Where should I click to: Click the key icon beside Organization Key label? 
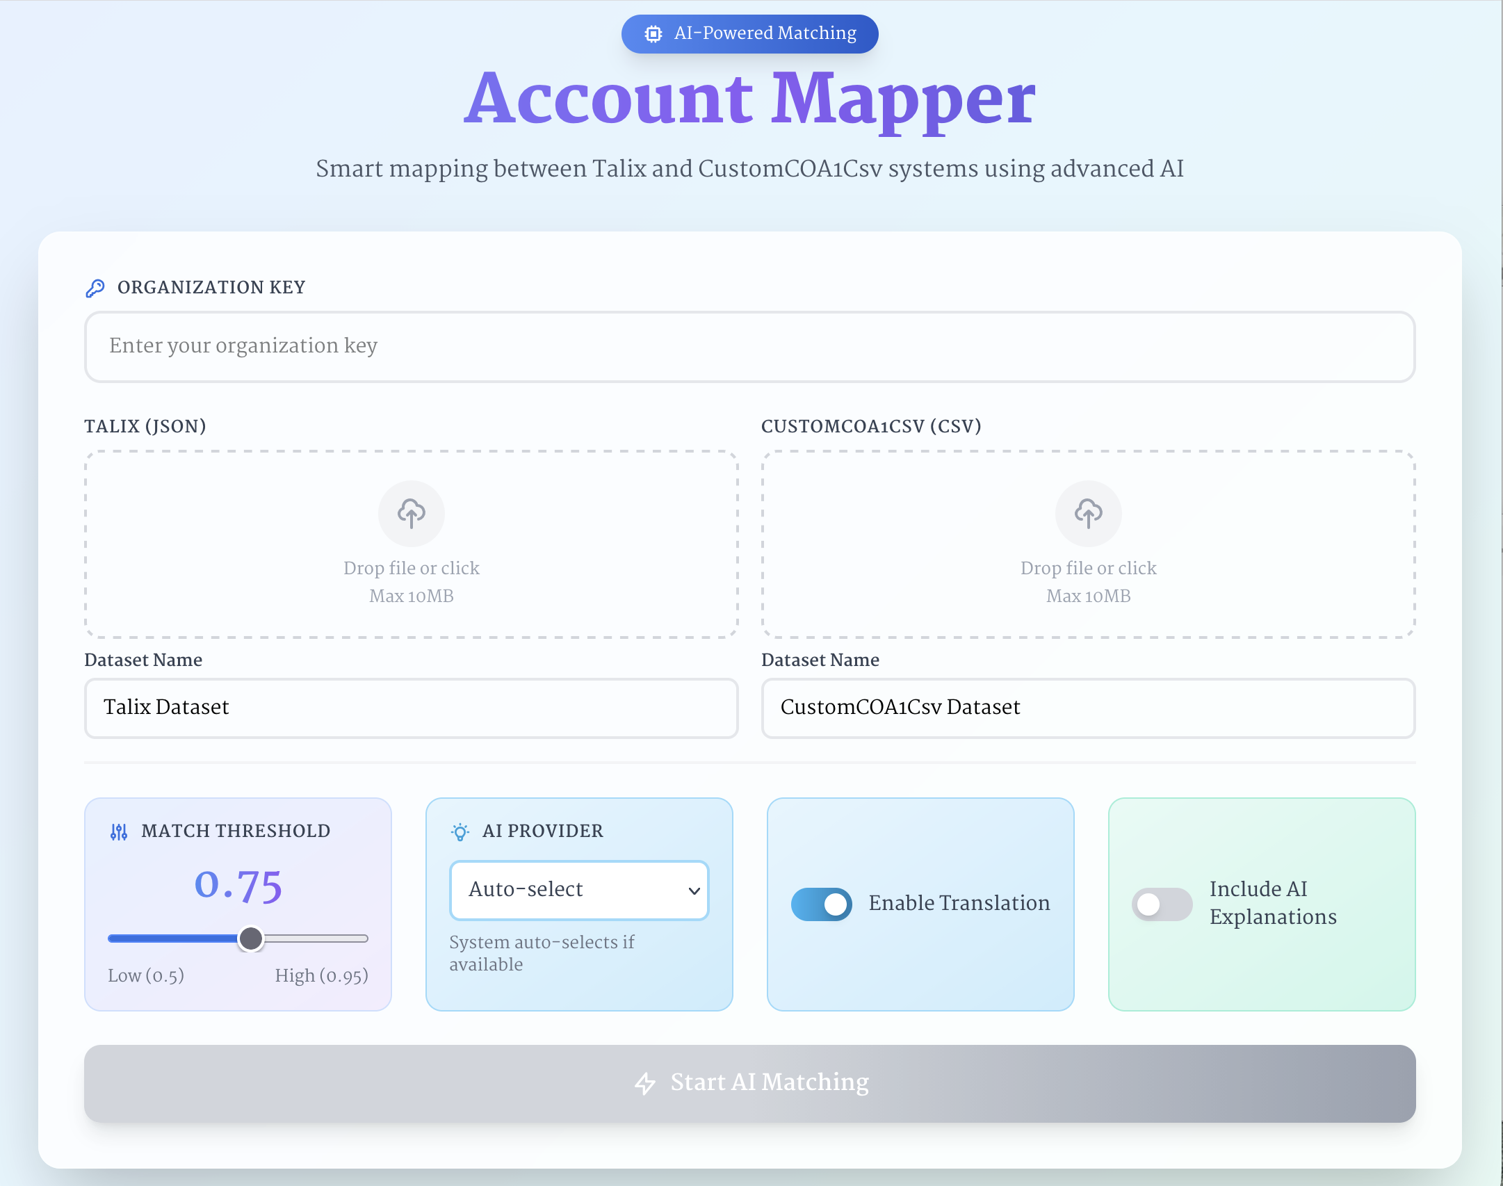pos(95,288)
